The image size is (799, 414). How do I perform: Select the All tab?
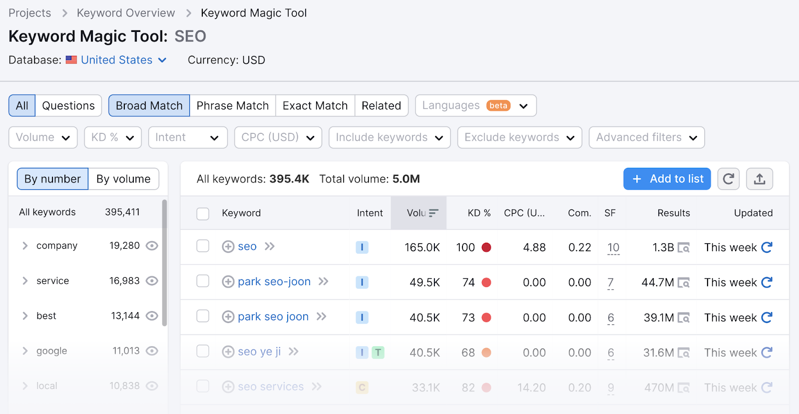[22, 105]
